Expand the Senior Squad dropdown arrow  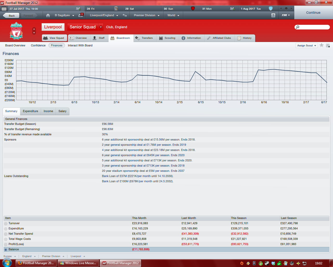tap(101, 27)
